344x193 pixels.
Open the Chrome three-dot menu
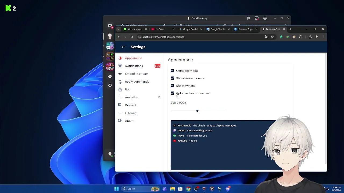(323, 37)
